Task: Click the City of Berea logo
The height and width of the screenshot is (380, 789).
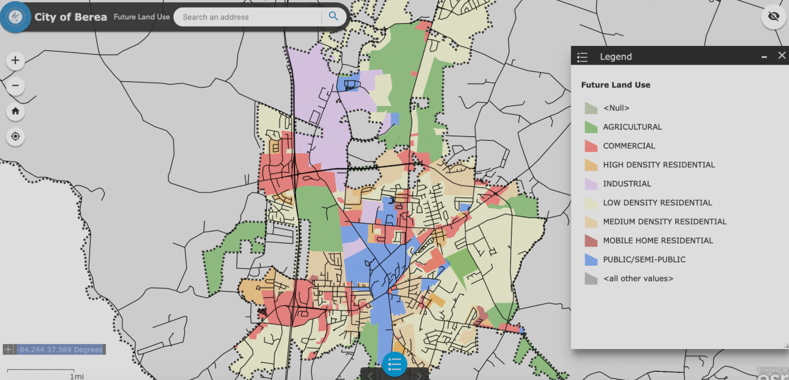Action: click(x=15, y=17)
